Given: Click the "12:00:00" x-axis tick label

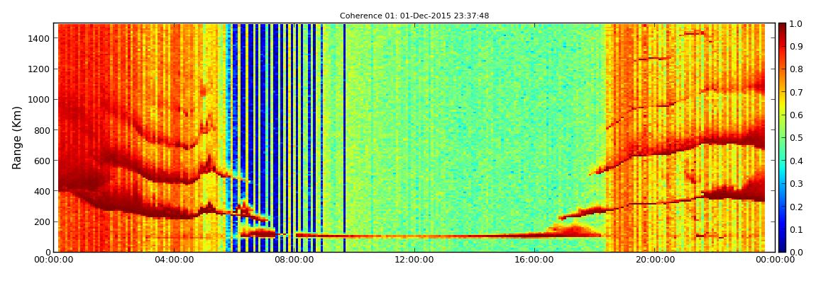Looking at the screenshot, I should [x=416, y=260].
